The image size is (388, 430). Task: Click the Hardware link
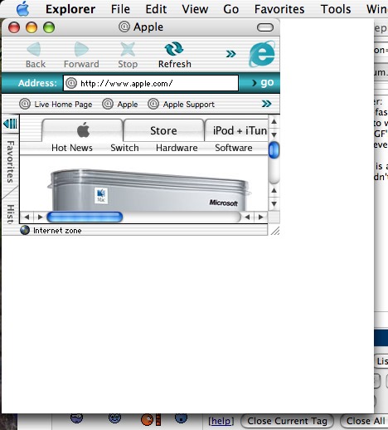tap(177, 148)
